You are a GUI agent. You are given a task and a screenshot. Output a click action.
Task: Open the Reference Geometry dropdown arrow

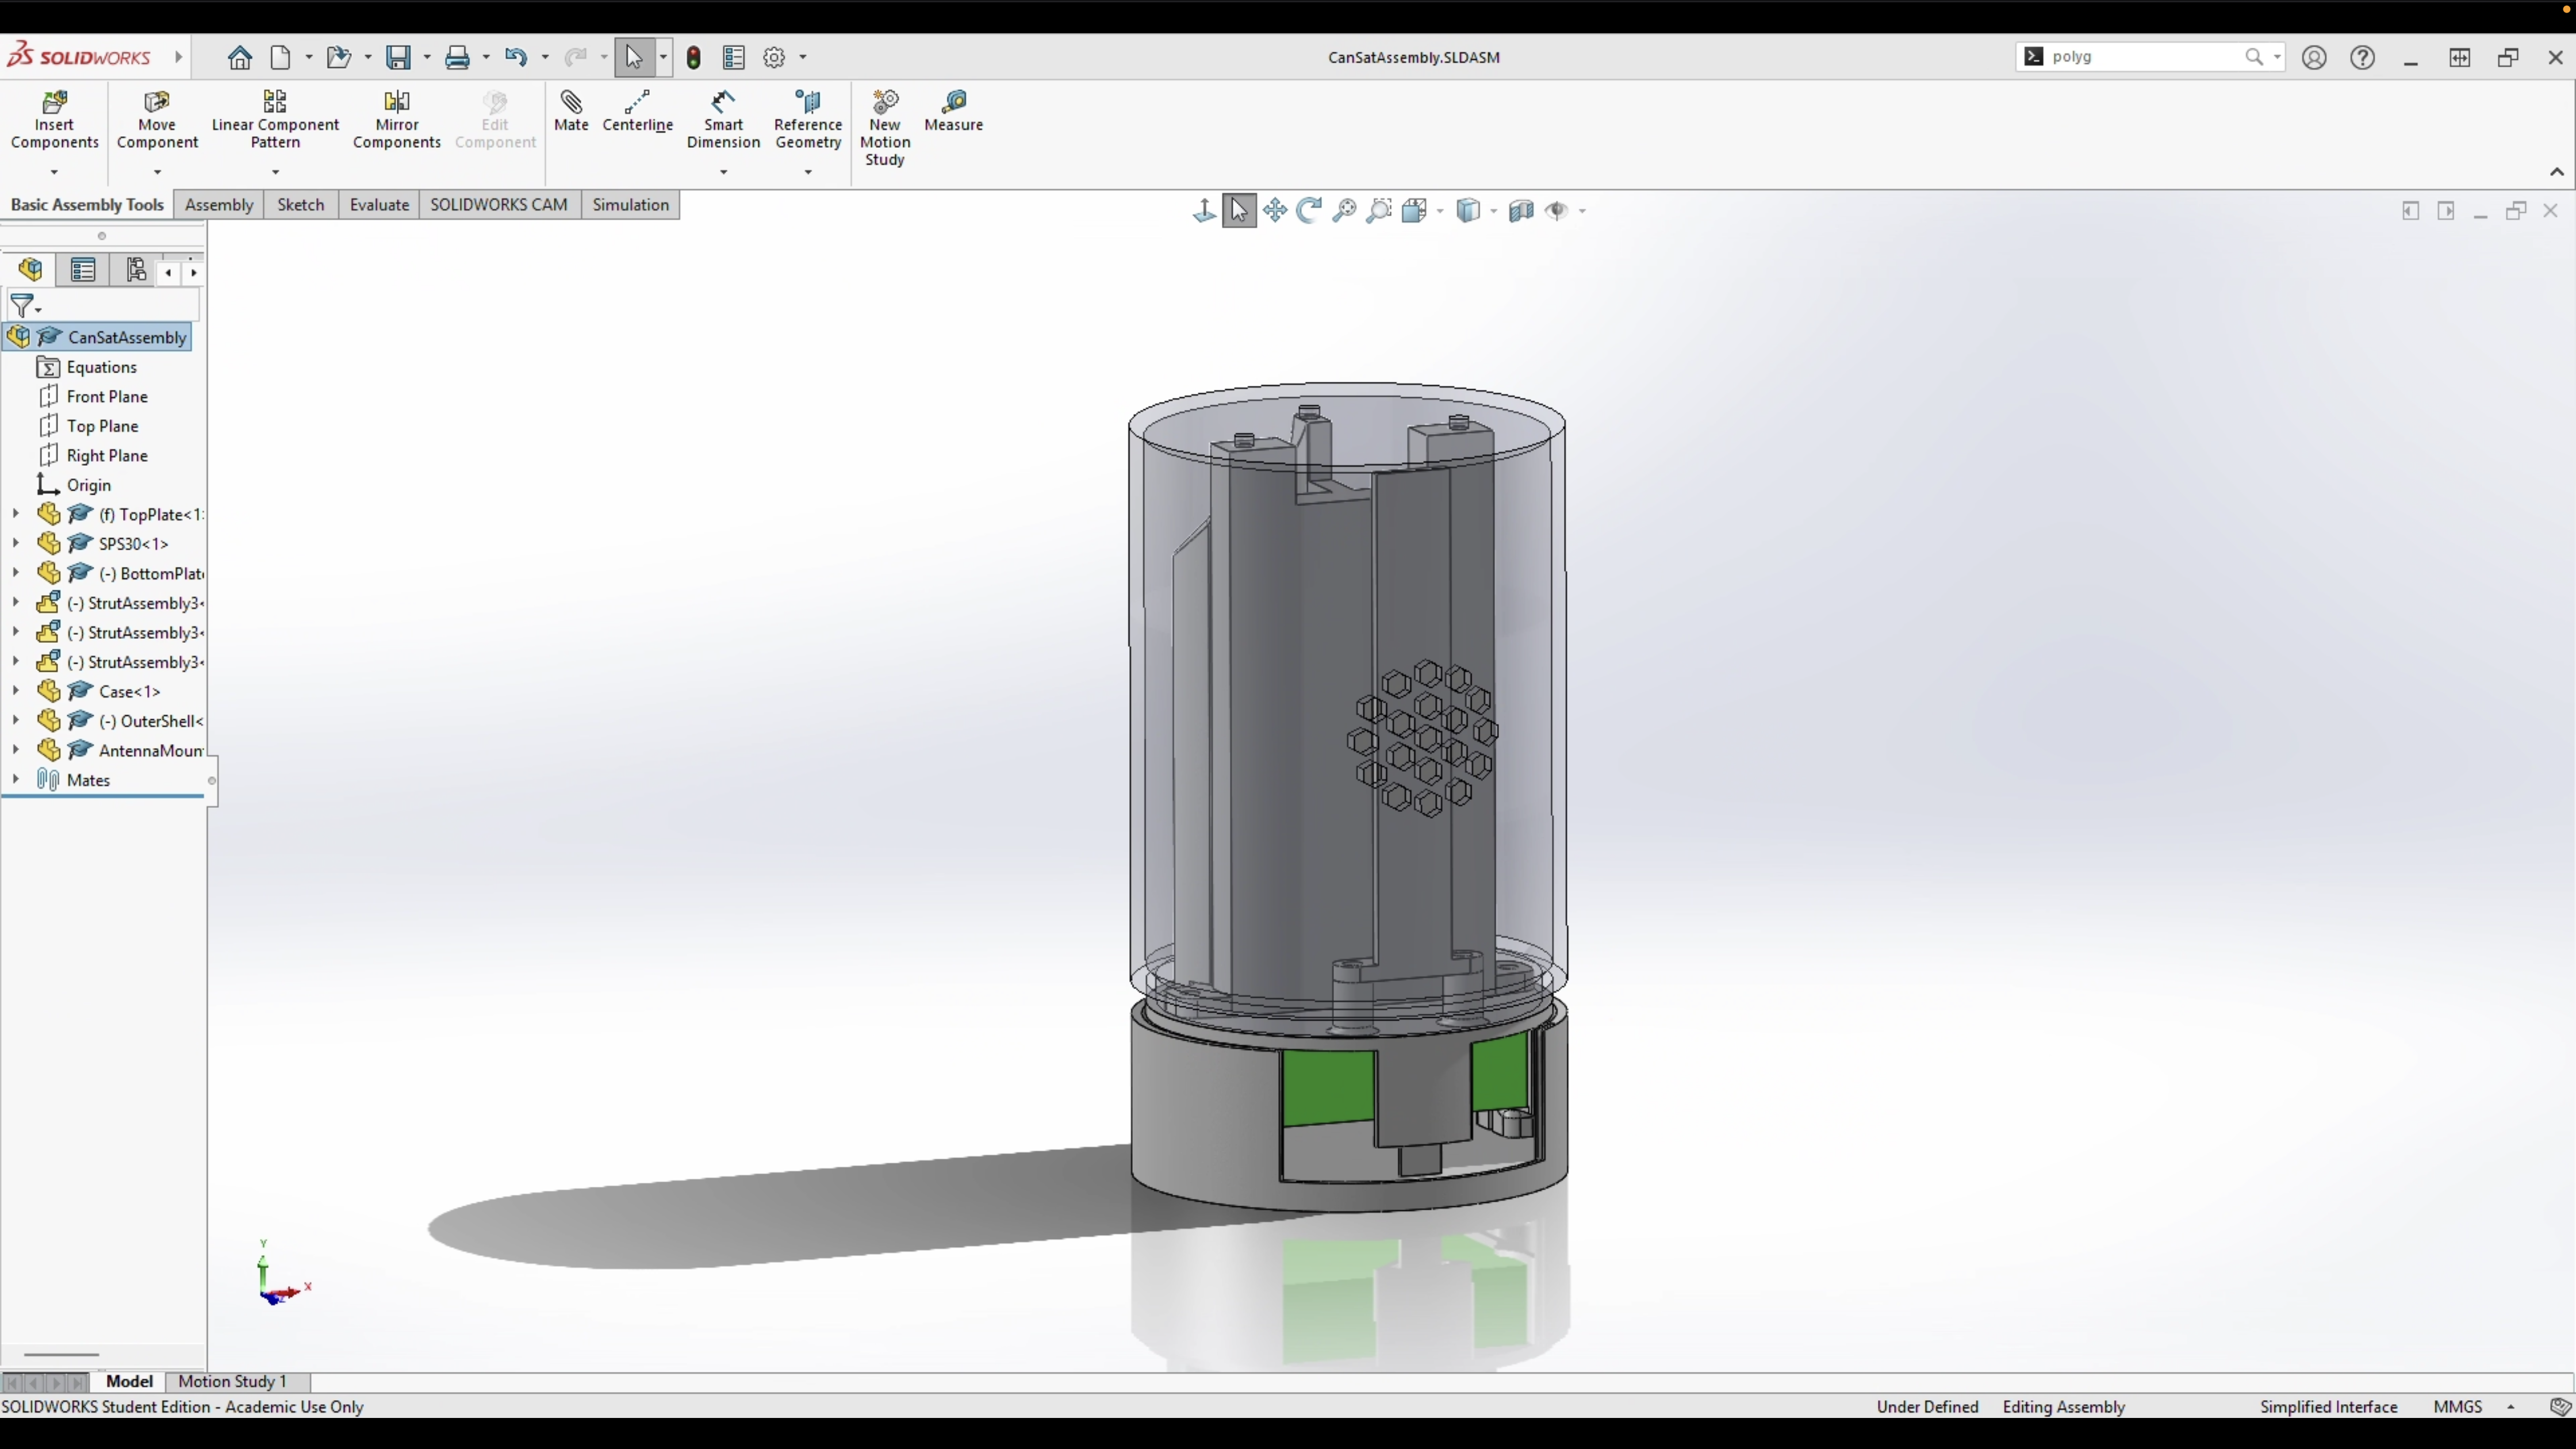point(808,173)
